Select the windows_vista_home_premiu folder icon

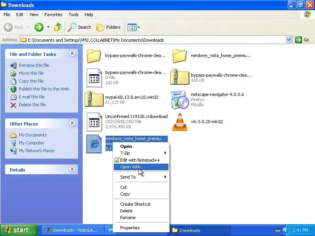pos(180,56)
